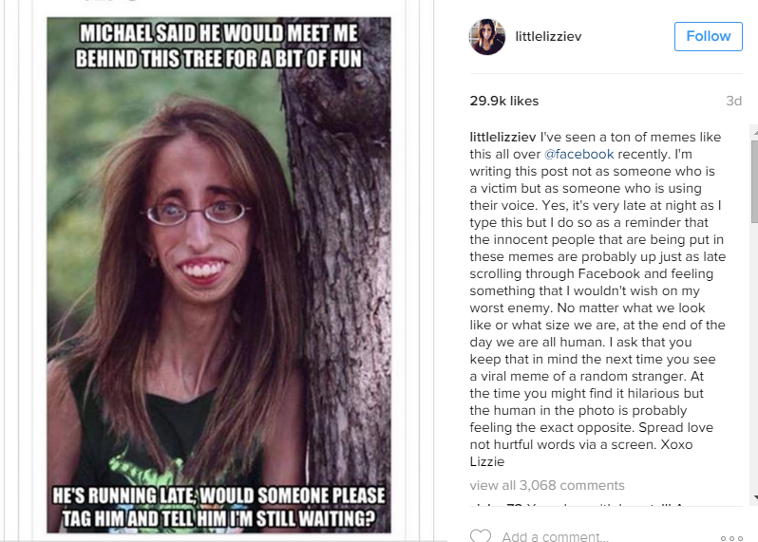This screenshot has width=758, height=542.
Task: Click the bold littlelizziev name starting the caption
Action: [502, 138]
